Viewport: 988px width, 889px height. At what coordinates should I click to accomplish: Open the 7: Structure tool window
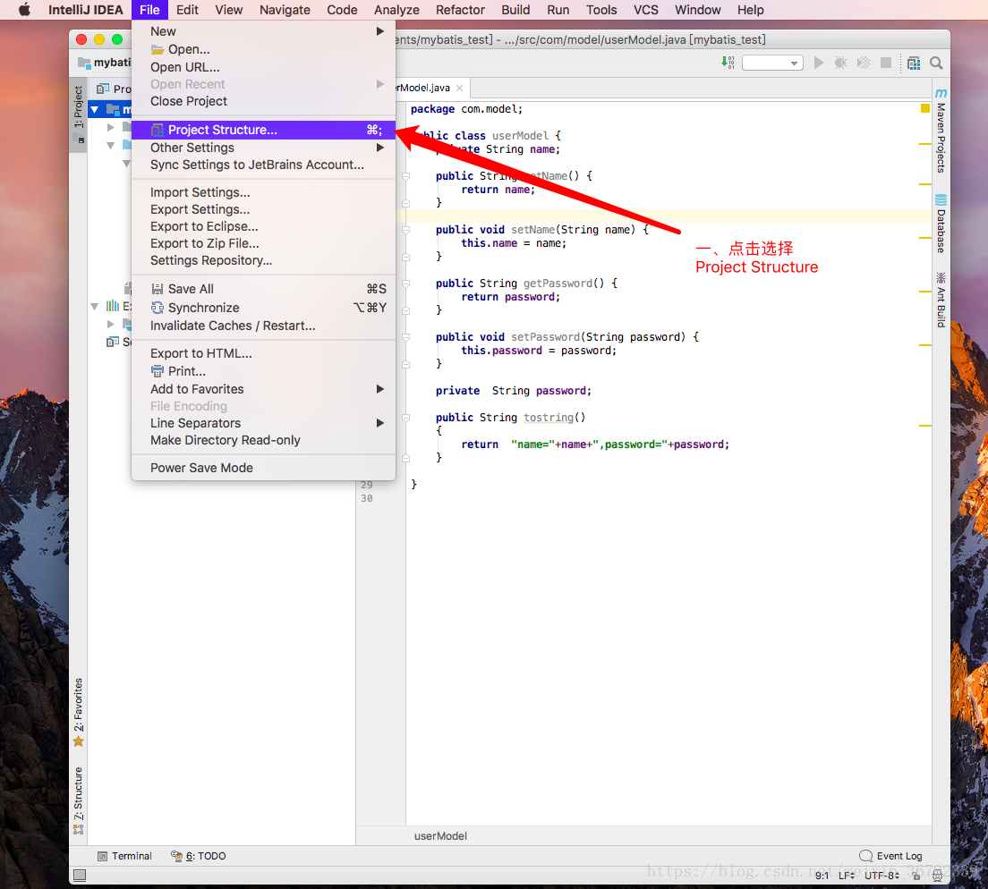(78, 800)
